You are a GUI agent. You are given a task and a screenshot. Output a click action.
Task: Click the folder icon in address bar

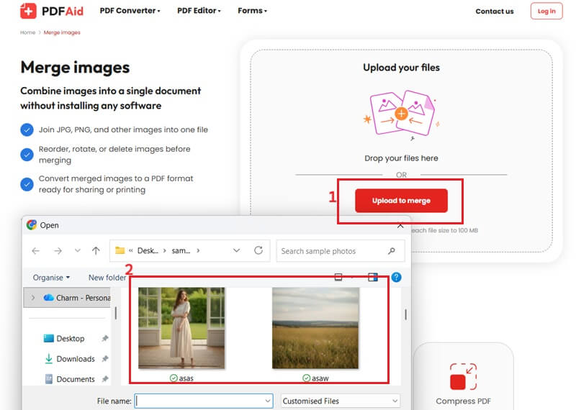[x=120, y=251]
